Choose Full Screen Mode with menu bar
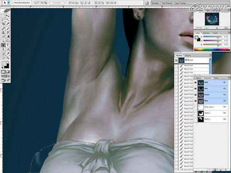Viewport: 231px width, 173px height. (6, 76)
